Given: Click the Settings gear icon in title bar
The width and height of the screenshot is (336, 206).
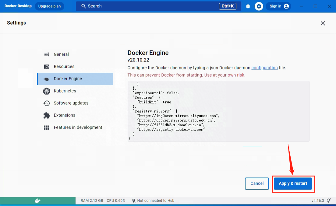Looking at the screenshot, I should pos(259,6).
